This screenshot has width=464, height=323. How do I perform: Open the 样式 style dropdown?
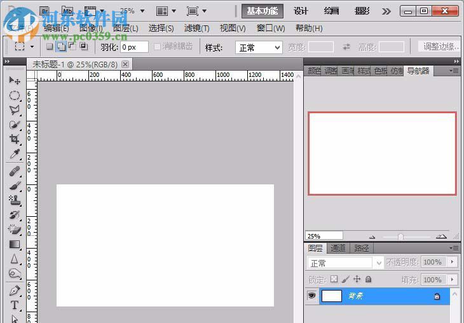[x=259, y=48]
